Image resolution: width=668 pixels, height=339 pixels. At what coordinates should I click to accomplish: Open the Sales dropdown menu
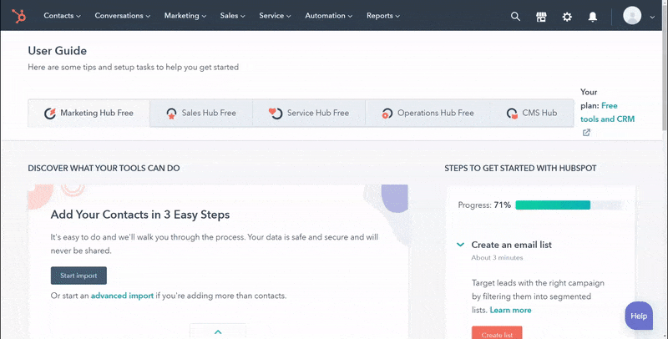click(x=233, y=16)
